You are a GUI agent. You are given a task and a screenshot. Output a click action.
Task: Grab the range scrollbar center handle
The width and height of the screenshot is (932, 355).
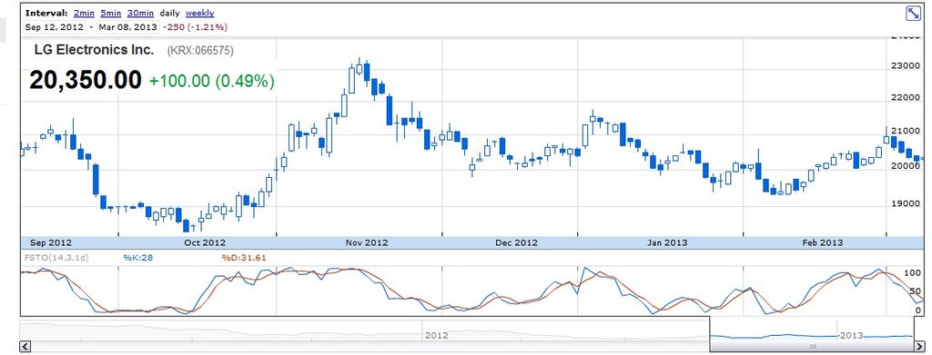pos(813,347)
